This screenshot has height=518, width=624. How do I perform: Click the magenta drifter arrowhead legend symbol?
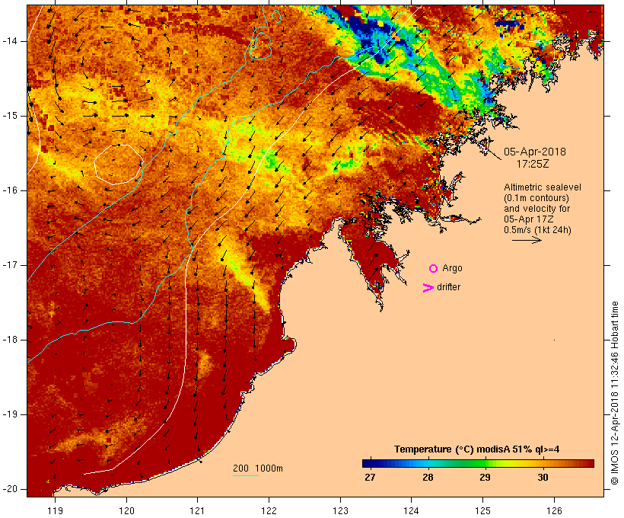click(x=428, y=288)
